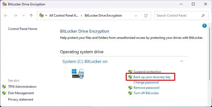Select BitLocker Drive Encryption breadcrumb segment
Viewport: 212px width, 107px height.
pyautogui.click(x=103, y=16)
